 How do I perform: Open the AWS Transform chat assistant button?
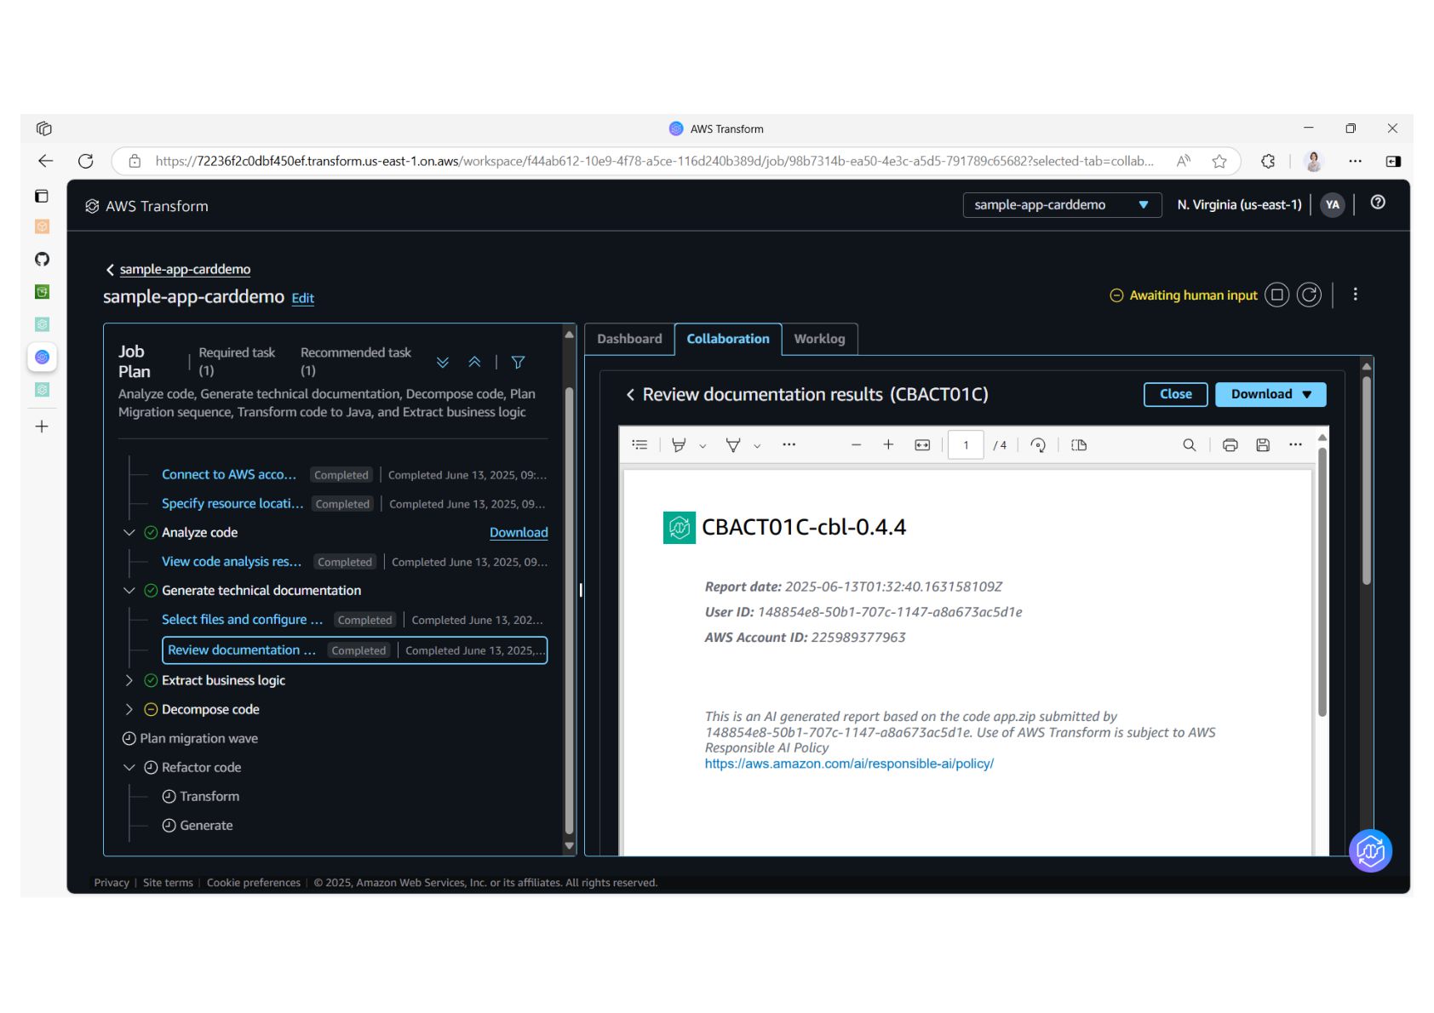click(x=1370, y=850)
